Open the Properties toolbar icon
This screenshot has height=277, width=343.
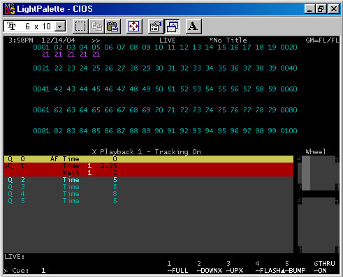(156, 27)
